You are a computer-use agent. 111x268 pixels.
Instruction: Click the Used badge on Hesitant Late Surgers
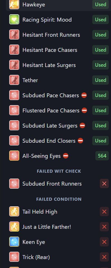point(100,65)
